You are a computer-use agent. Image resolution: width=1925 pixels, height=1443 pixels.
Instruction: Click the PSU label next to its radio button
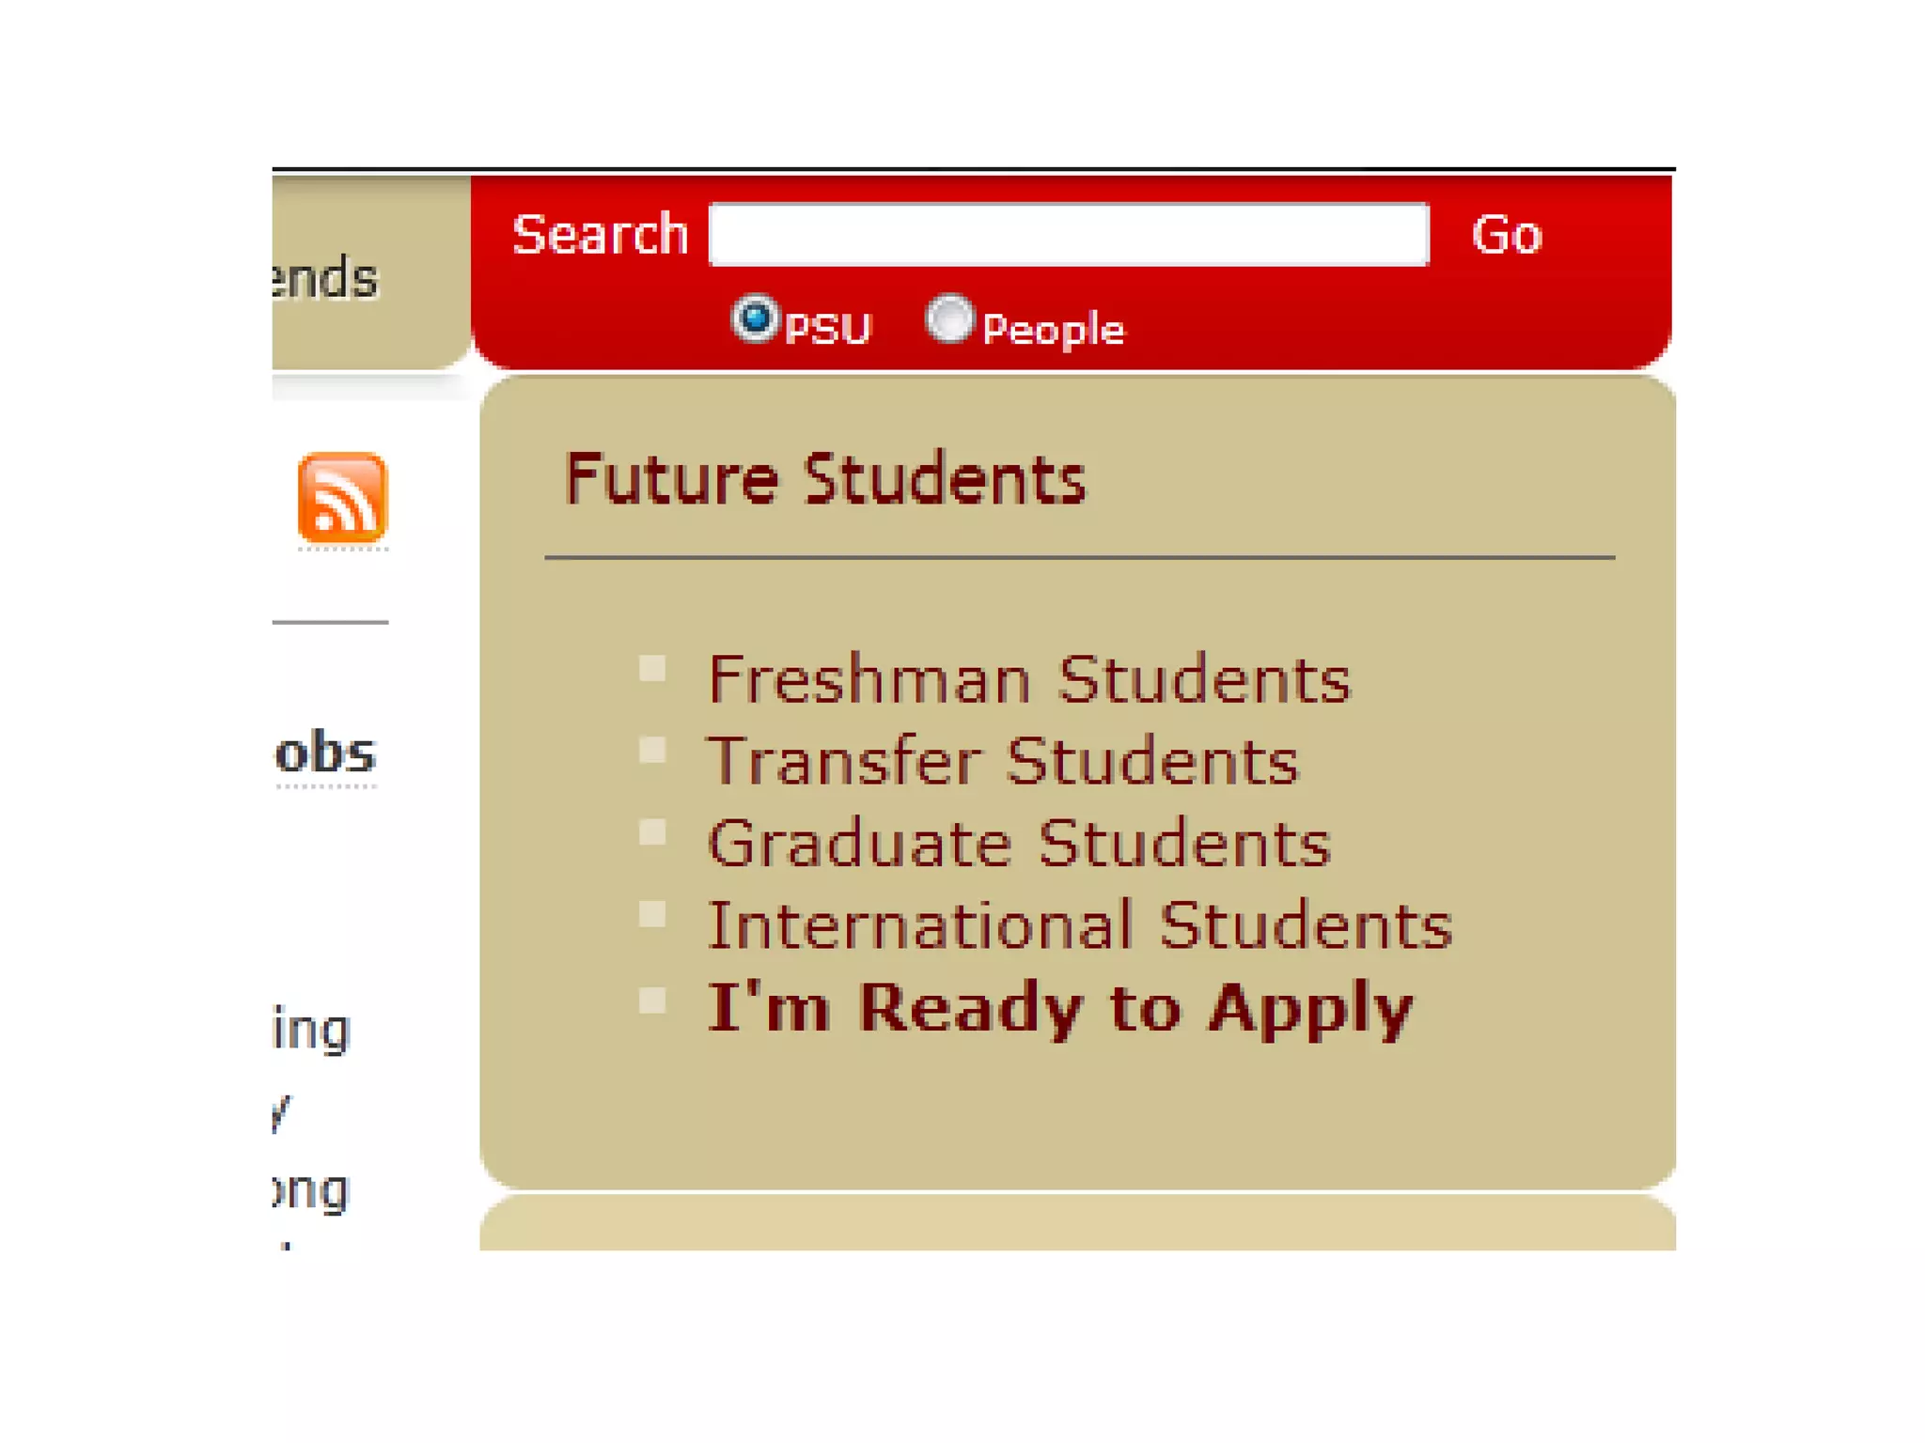click(828, 330)
